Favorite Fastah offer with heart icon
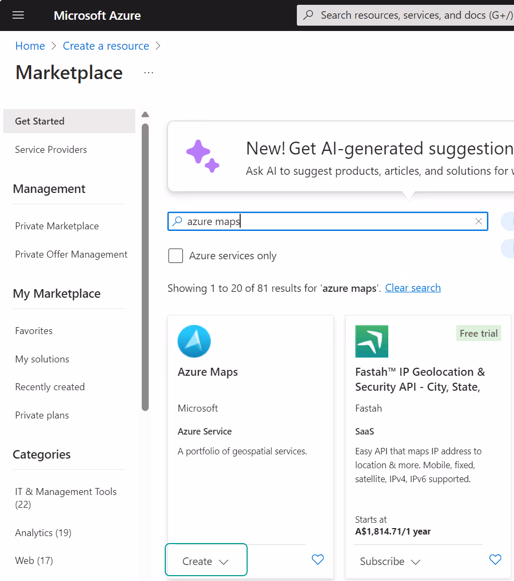Viewport: 514px width, 581px height. click(x=495, y=560)
